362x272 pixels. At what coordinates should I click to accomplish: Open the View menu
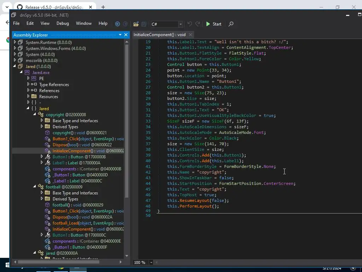tap(45, 23)
